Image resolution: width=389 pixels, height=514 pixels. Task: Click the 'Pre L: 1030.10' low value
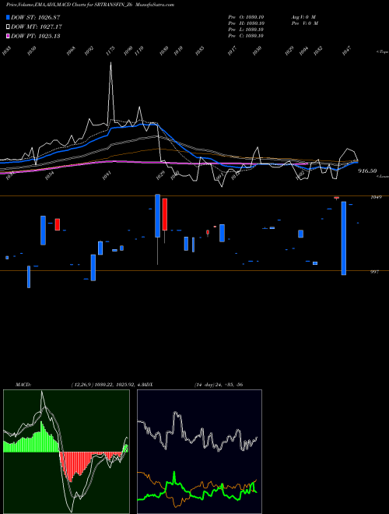coord(246,30)
